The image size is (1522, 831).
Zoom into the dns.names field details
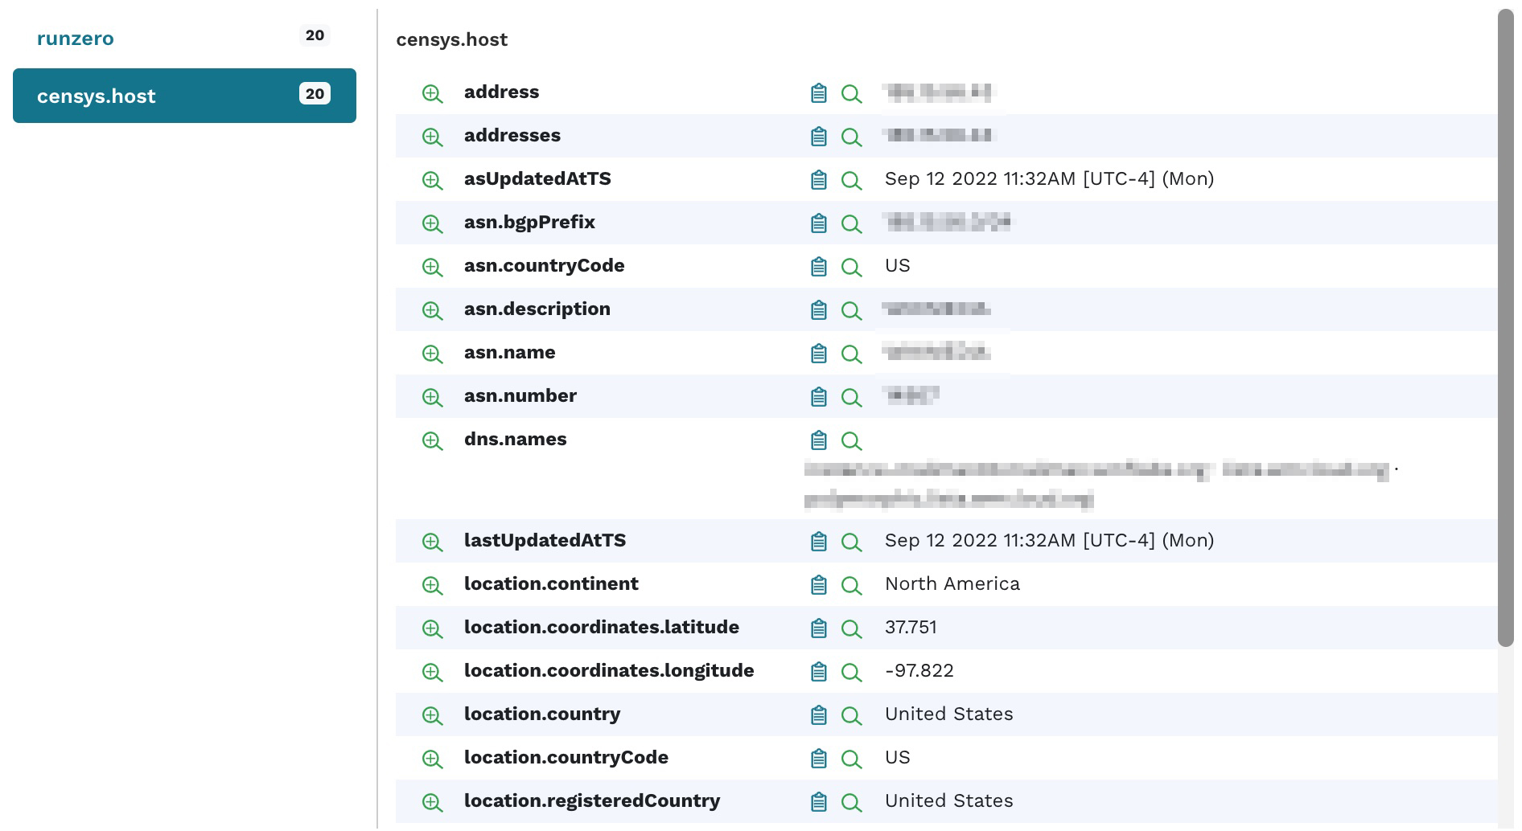click(x=433, y=440)
